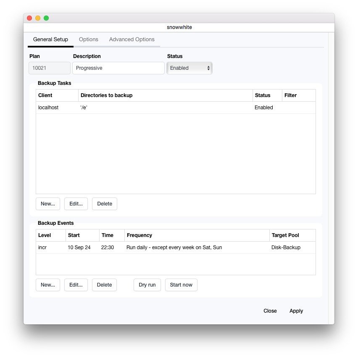The height and width of the screenshot is (358, 358).
Task: Click Apply to save the plan
Action: coord(296,311)
